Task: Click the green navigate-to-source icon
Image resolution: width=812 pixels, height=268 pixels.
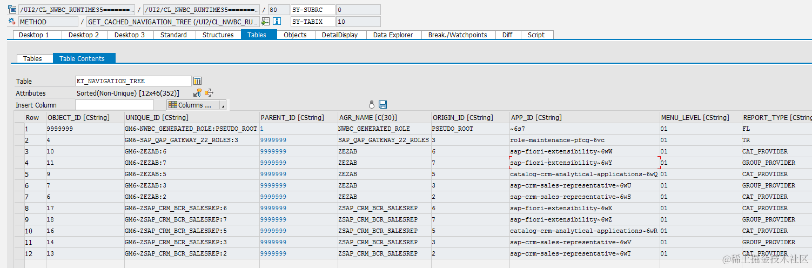Action: coord(265,22)
